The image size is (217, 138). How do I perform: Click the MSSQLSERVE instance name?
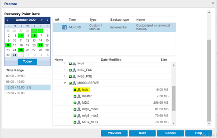click(x=88, y=83)
